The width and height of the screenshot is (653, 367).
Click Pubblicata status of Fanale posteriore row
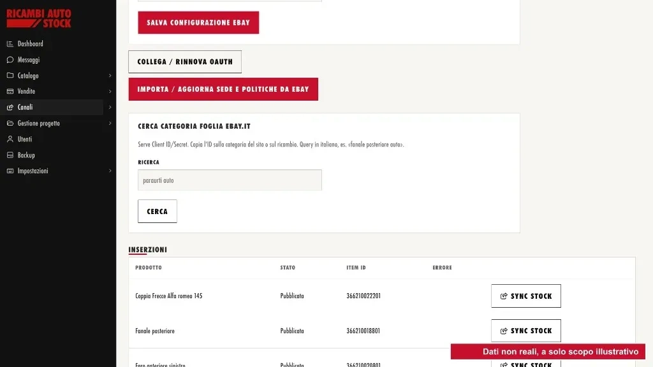[x=292, y=331]
